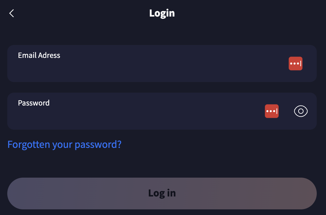
Task: Focus the Password input field
Action: tap(162, 111)
